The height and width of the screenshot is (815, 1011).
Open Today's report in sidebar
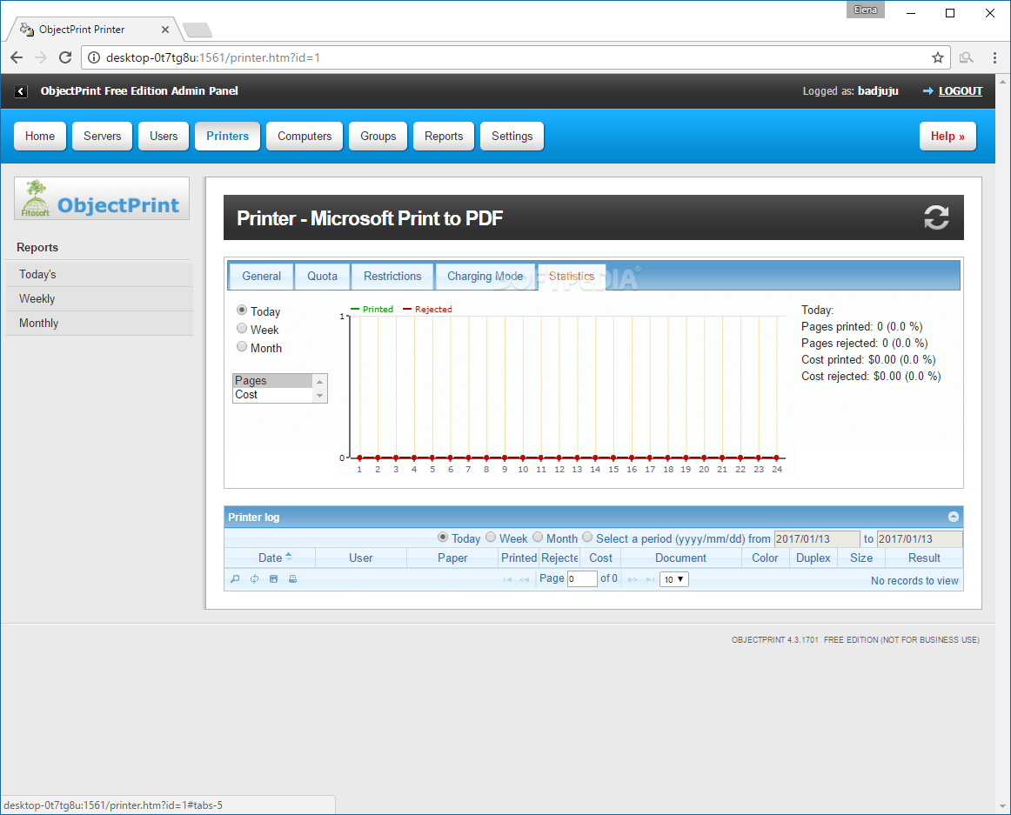pyautogui.click(x=100, y=274)
